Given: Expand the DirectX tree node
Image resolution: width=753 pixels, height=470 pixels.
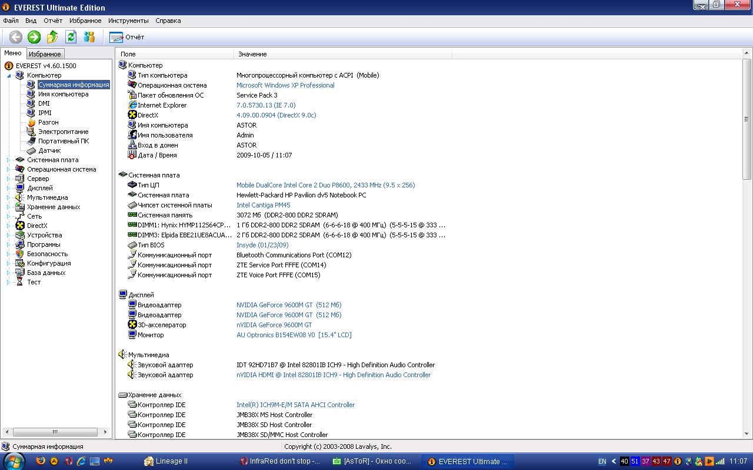Looking at the screenshot, I should point(9,226).
